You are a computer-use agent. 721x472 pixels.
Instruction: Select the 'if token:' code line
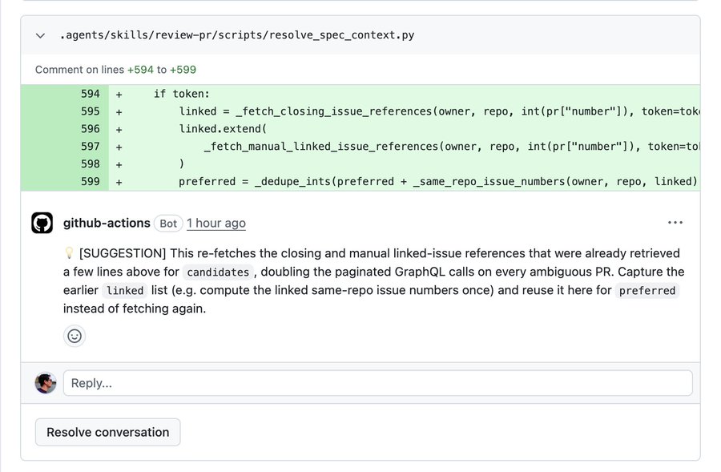182,94
